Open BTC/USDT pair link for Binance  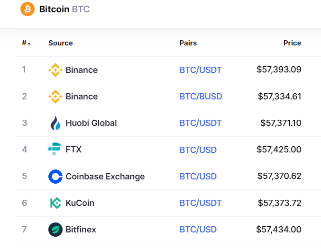click(201, 70)
